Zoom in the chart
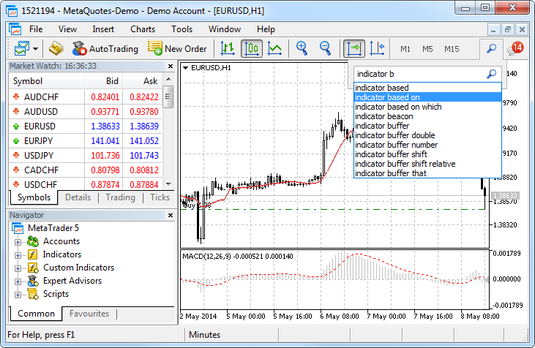This screenshot has height=348, width=535. pyautogui.click(x=302, y=49)
